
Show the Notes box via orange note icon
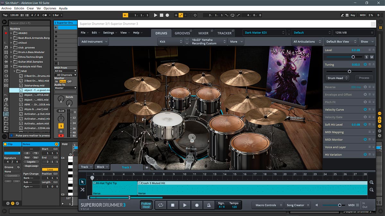(13, 203)
